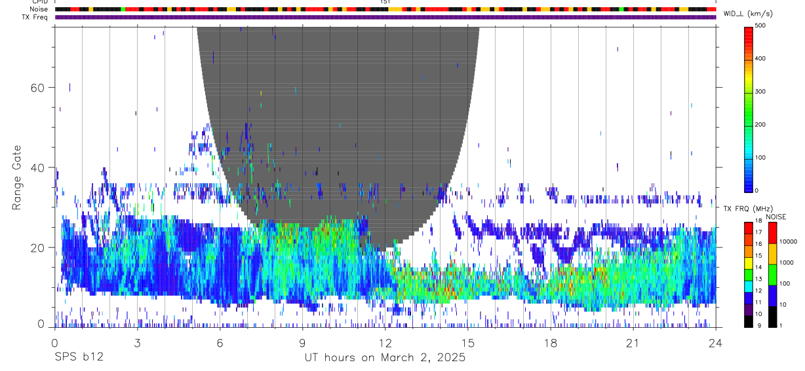Click the 6 hour tick on UT axis
This screenshot has width=805, height=371.
220,342
